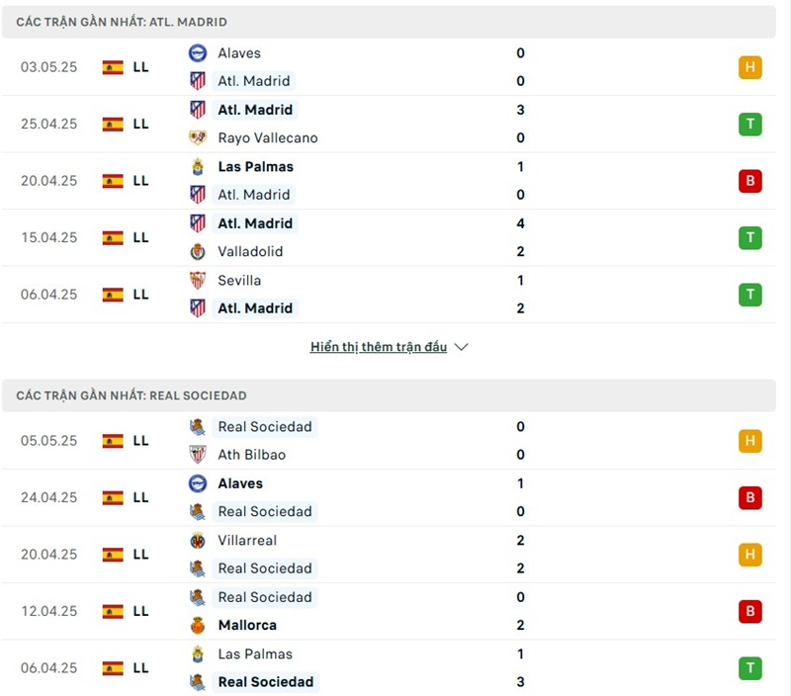Click the Las Palmas crest in the 20.04.25 match
Screen dimensions: 791x696
(x=198, y=167)
